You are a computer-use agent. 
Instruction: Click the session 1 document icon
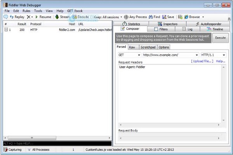coord(6,29)
